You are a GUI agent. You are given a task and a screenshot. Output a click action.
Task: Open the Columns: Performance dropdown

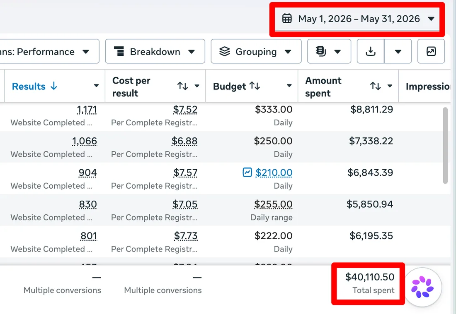(49, 52)
